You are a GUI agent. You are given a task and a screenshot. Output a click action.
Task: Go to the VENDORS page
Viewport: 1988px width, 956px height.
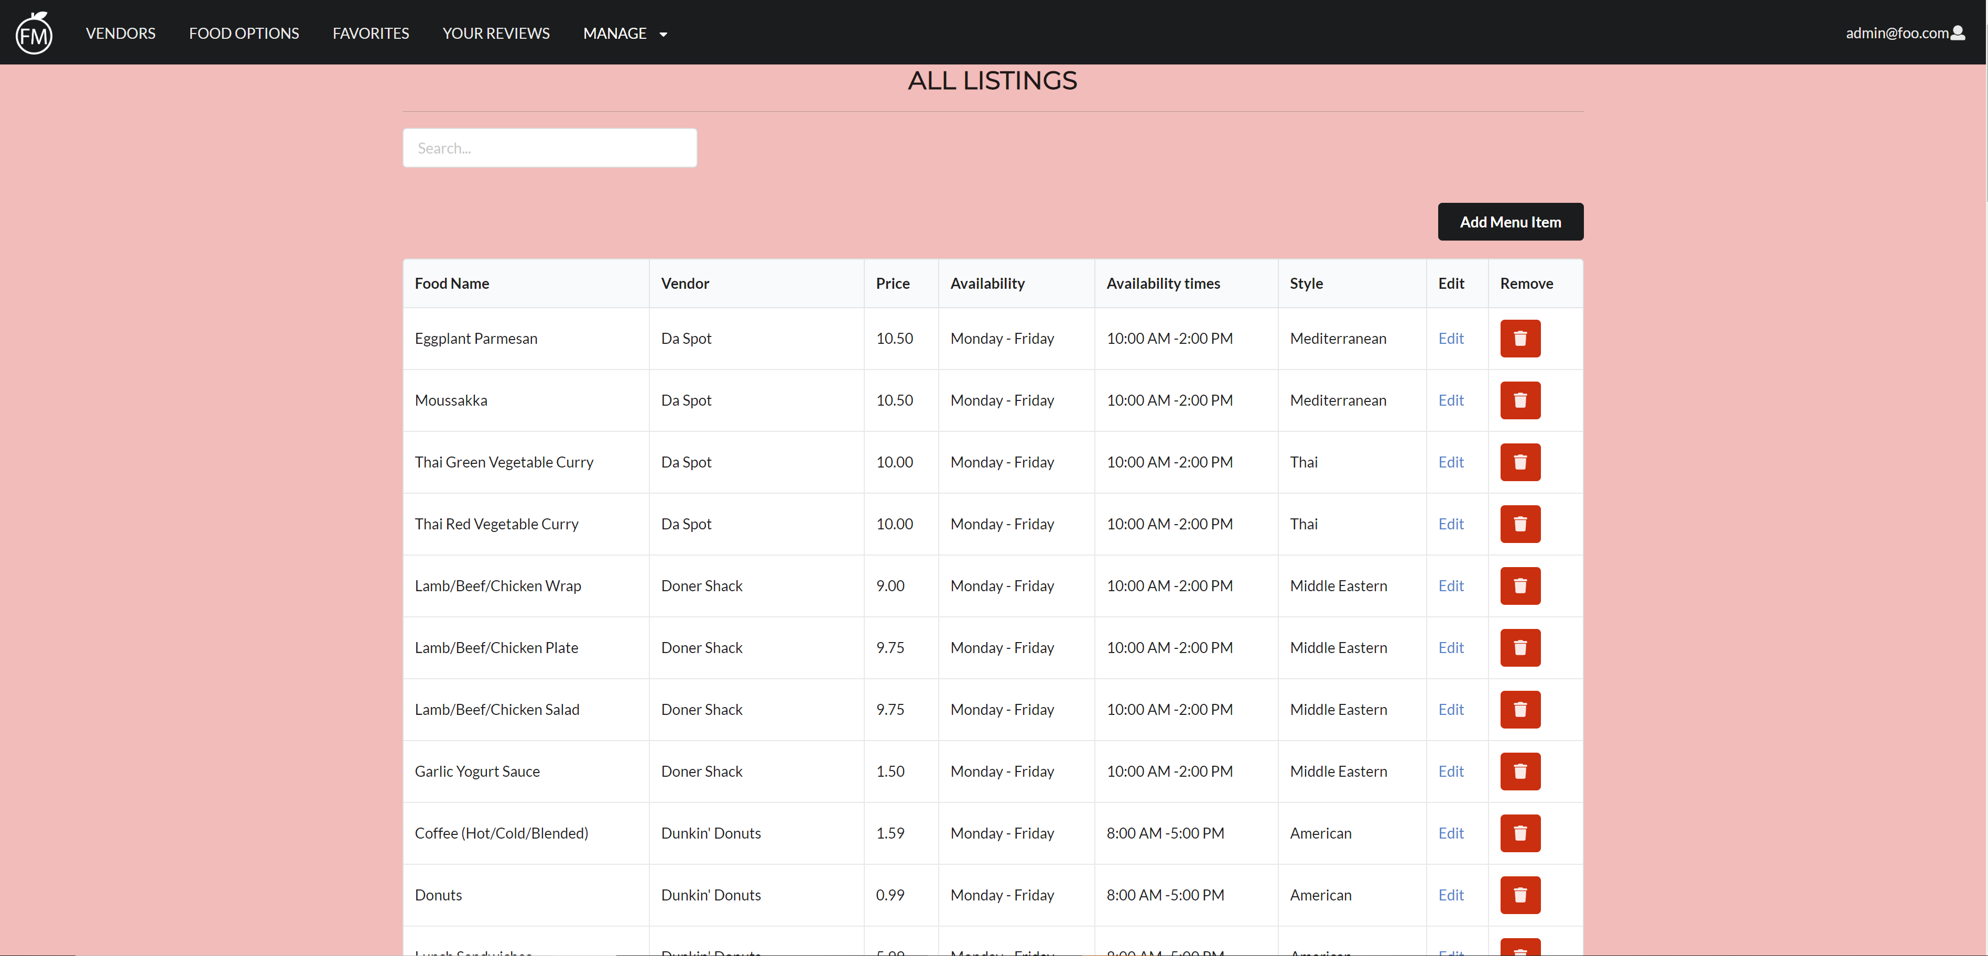tap(121, 33)
